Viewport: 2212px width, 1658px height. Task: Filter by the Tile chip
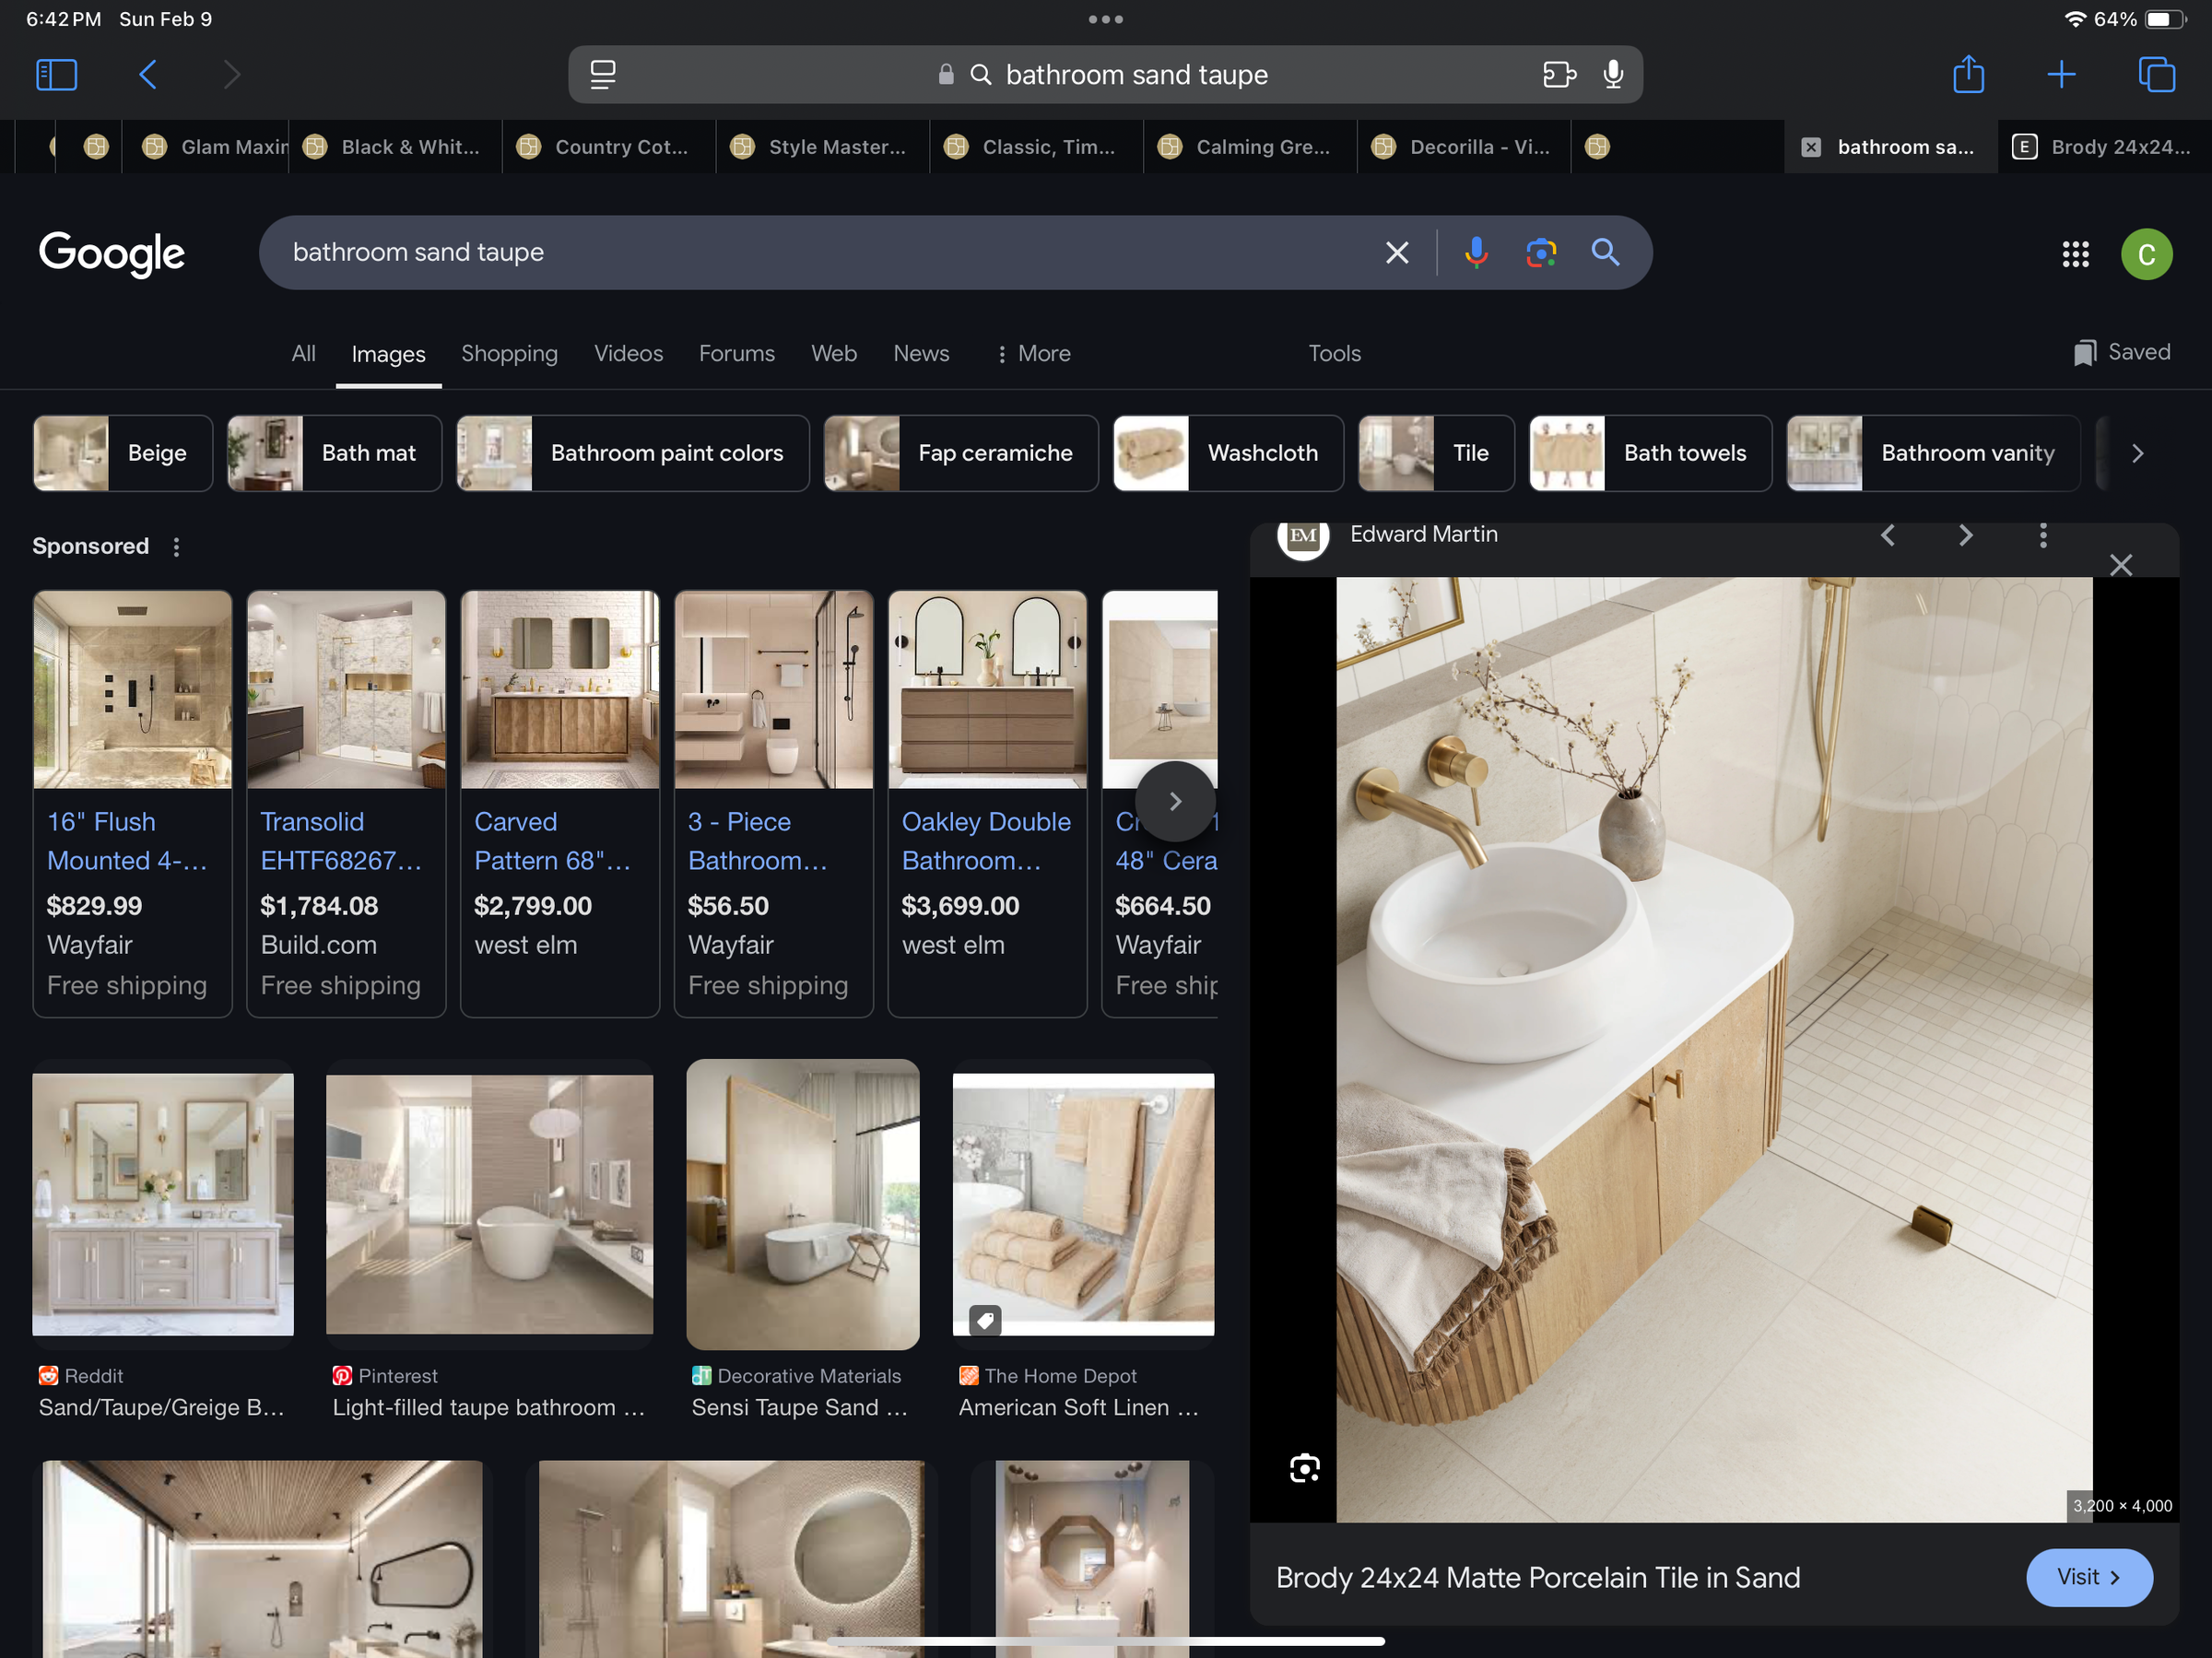[1435, 453]
